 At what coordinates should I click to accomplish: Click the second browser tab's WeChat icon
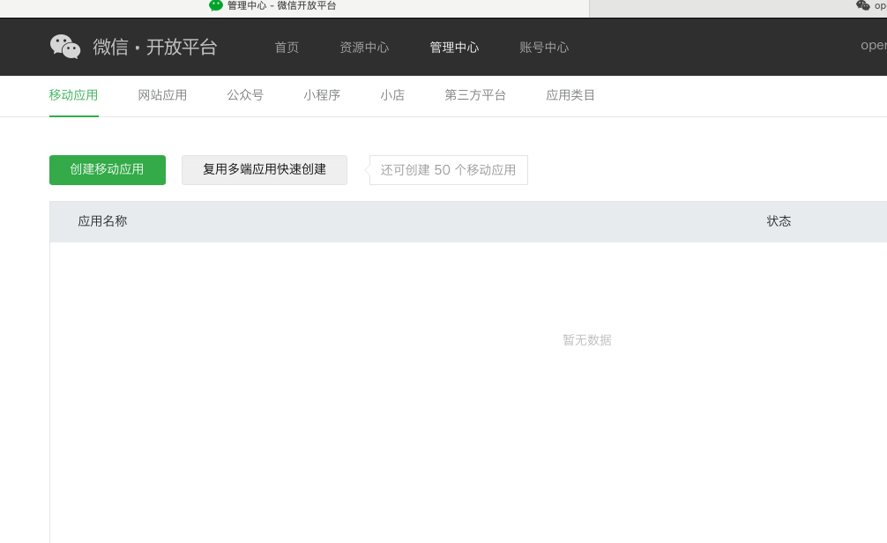(x=862, y=5)
